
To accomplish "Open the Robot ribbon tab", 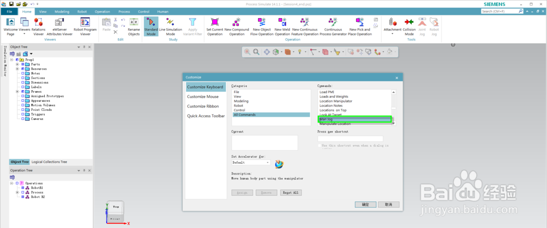I will coord(82,11).
